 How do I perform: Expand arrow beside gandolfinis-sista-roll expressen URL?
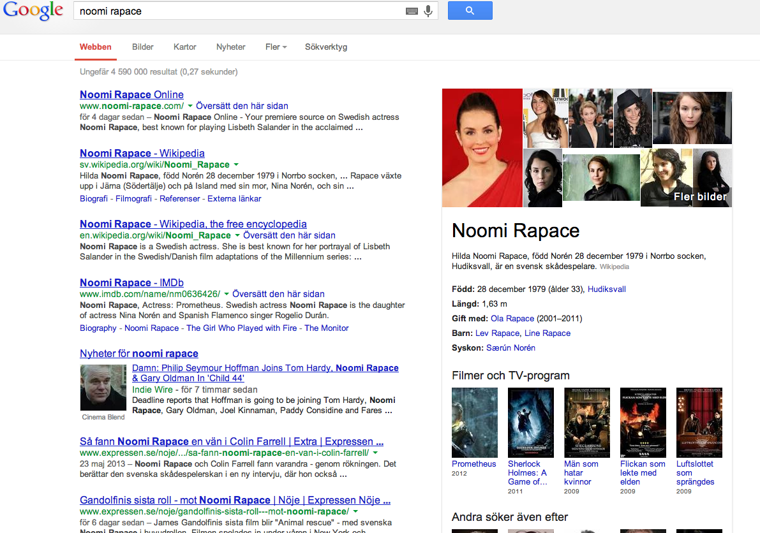tap(355, 512)
